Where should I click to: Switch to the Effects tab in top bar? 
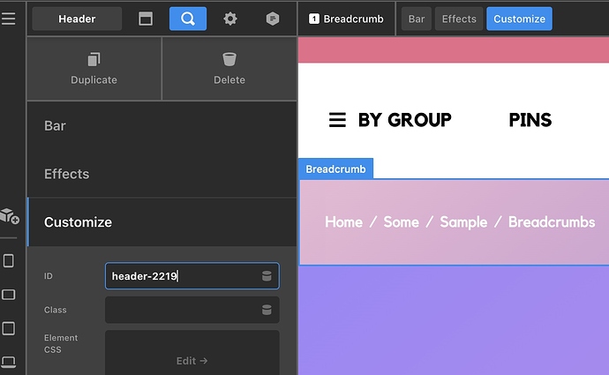(x=459, y=19)
